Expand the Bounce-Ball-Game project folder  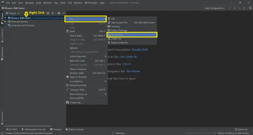click(x=5, y=18)
